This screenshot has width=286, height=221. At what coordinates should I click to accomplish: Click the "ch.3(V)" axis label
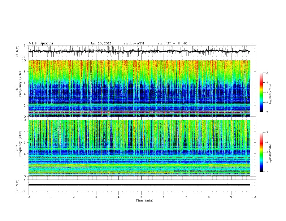(x=17, y=185)
